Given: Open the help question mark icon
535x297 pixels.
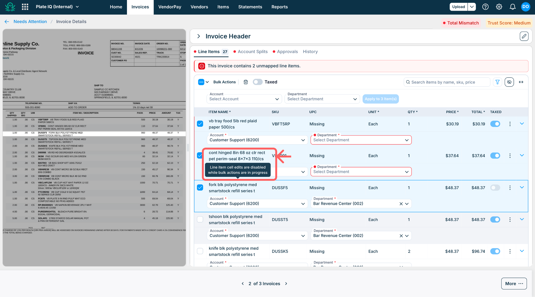Looking at the screenshot, I should [485, 7].
